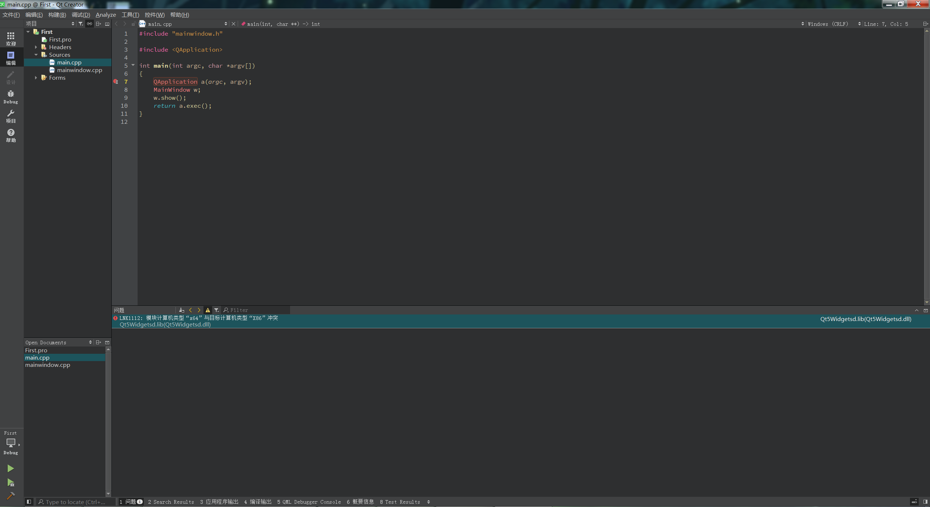Click the green Run button

coord(11,468)
